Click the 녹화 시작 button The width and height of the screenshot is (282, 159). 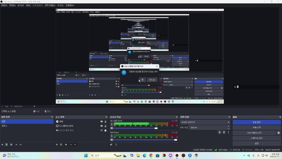[x=257, y=128]
